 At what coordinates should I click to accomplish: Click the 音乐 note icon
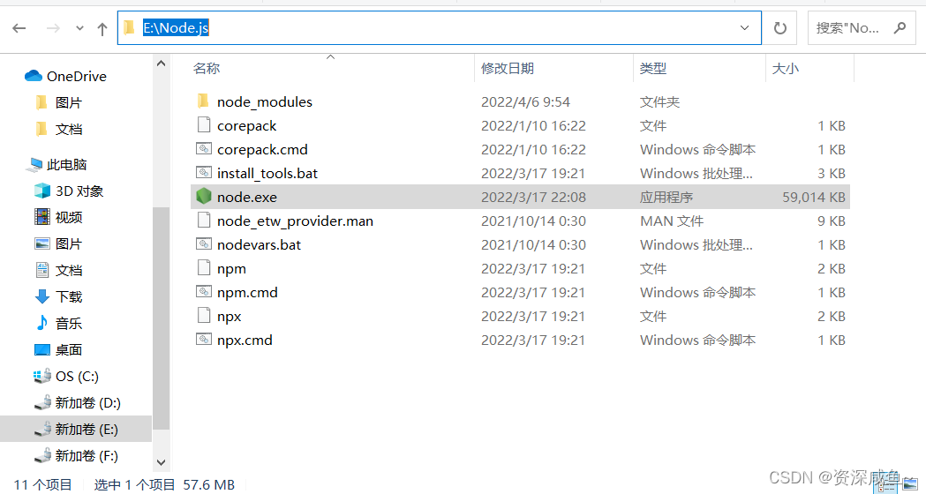41,323
